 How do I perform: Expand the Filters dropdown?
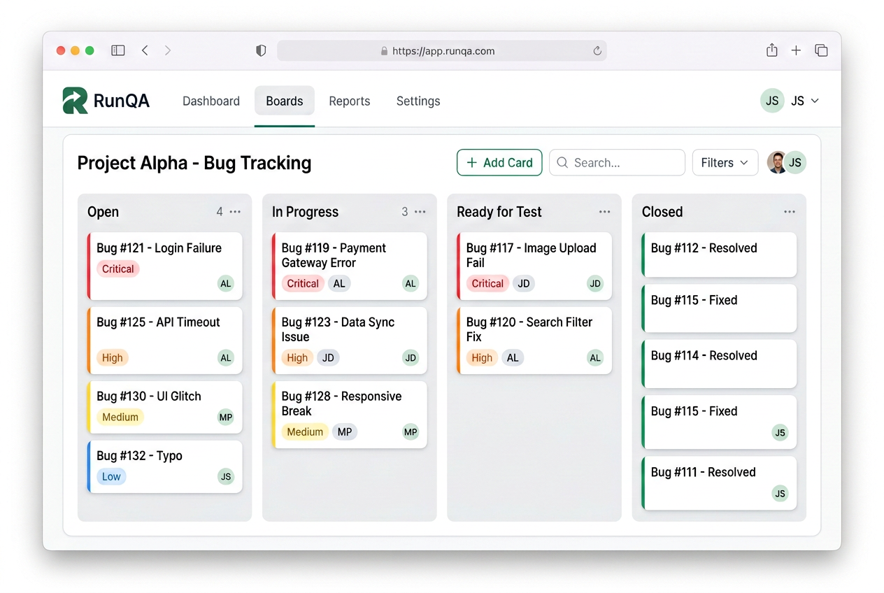click(725, 162)
